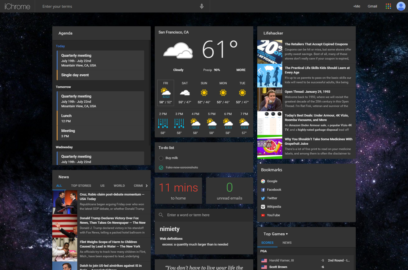The width and height of the screenshot is (408, 270).
Task: Select Sunday sunny forecast icon
Action: pyautogui.click(x=204, y=93)
